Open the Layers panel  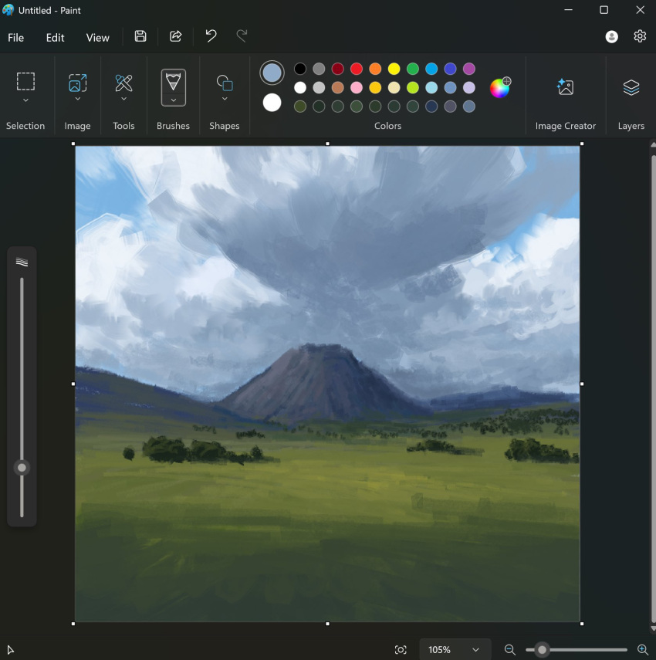(x=631, y=94)
